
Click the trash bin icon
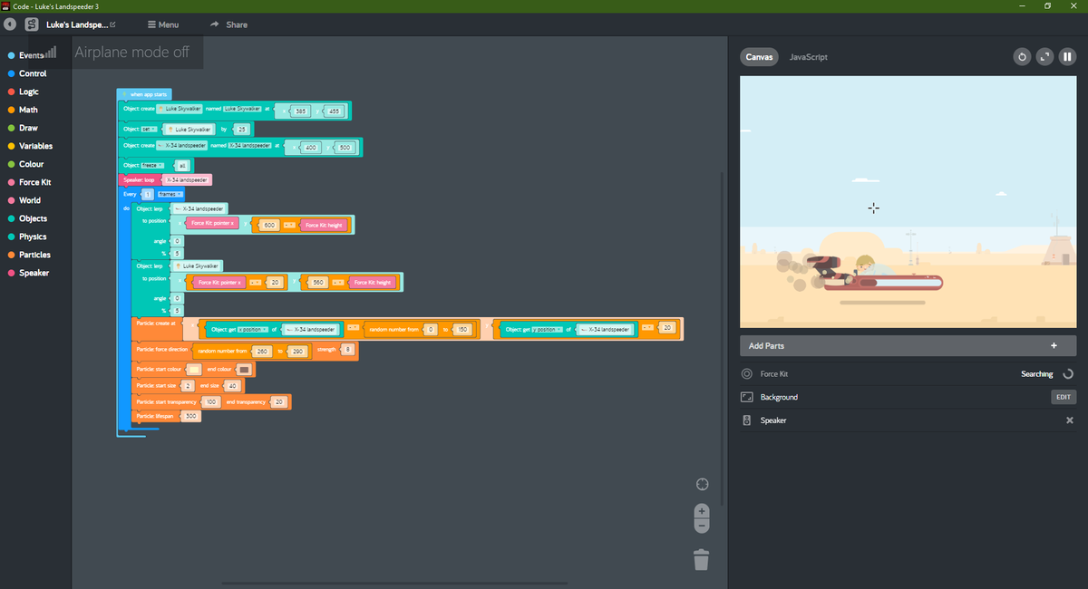click(701, 560)
